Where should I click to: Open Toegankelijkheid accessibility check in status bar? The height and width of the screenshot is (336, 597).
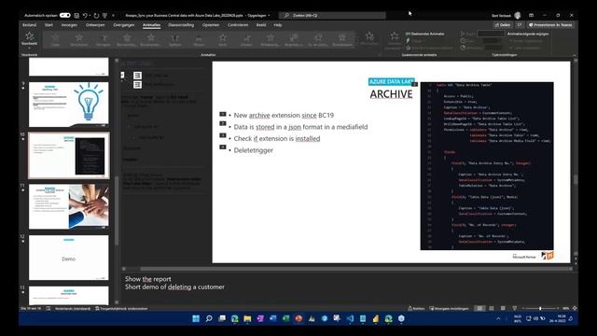[121, 309]
